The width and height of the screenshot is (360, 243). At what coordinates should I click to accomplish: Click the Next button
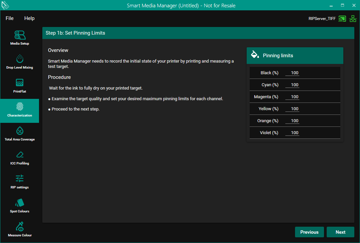coord(340,232)
